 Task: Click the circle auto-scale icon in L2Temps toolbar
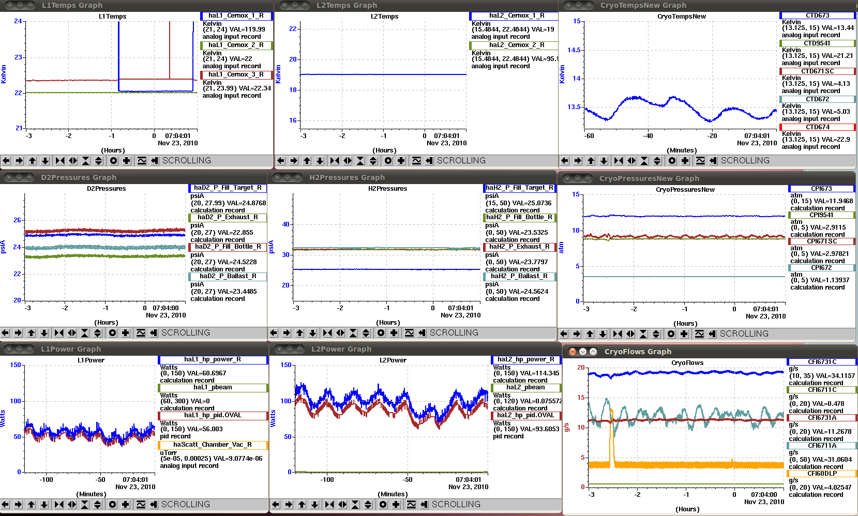coord(388,161)
